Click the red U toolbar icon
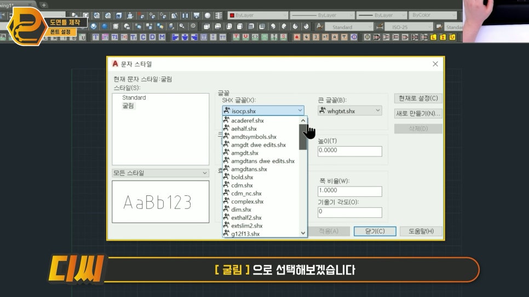The image size is (529, 297). (x=245, y=37)
